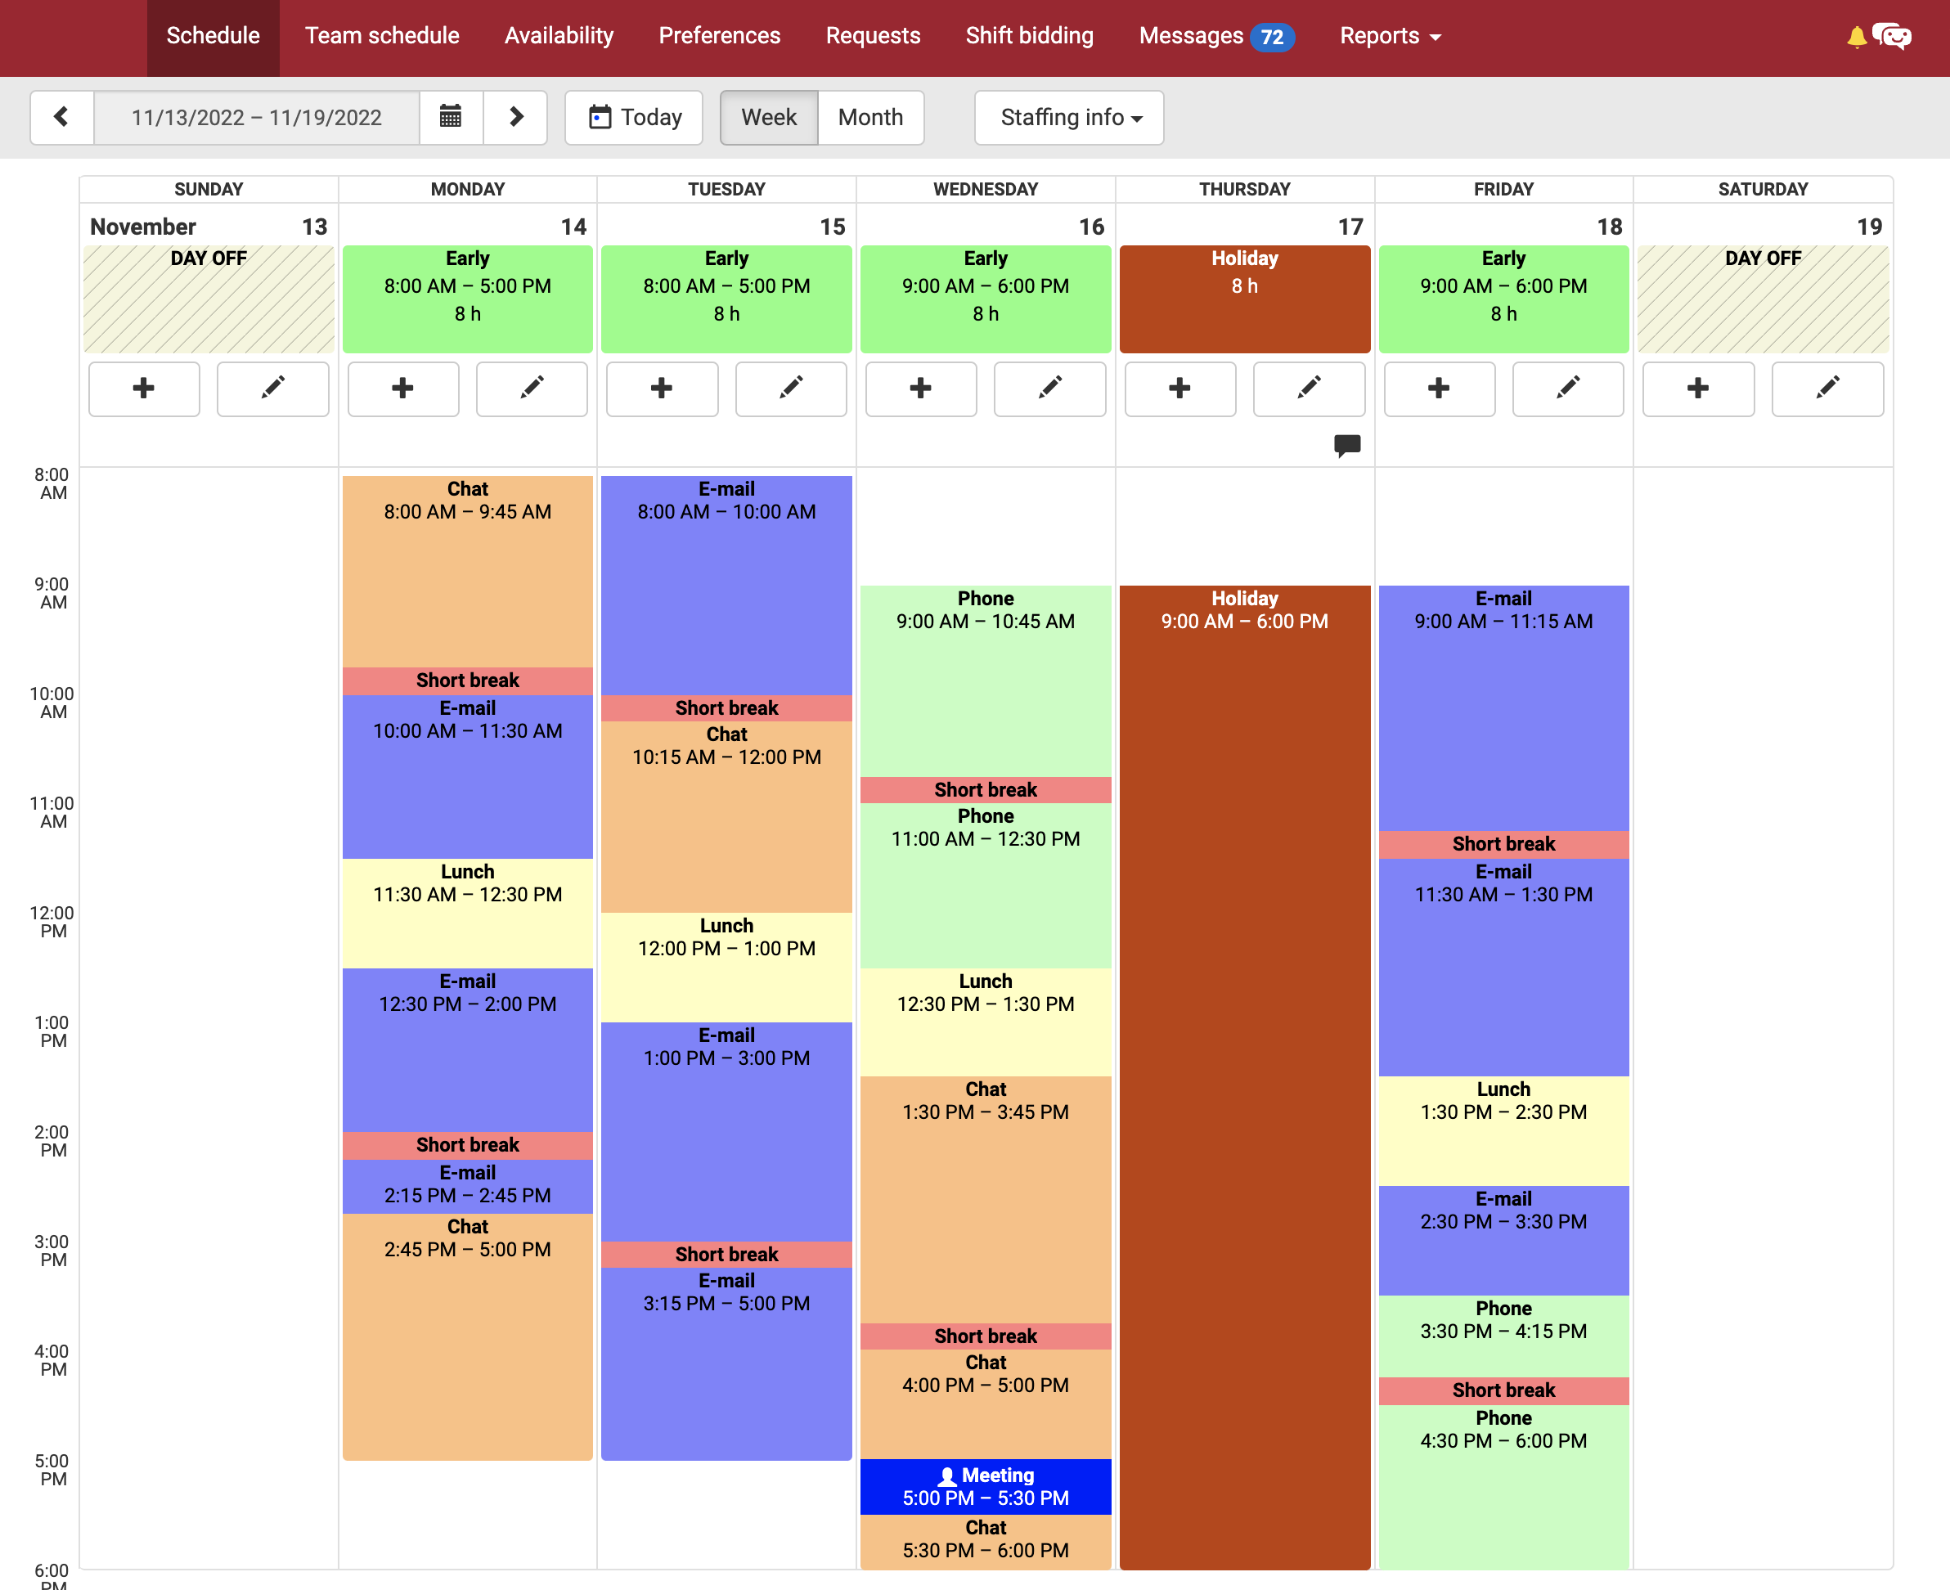Open the chat bubbles icon
The image size is (1950, 1590).
tap(1892, 37)
